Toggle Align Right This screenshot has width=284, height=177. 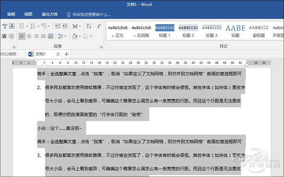pyautogui.click(x=36, y=36)
